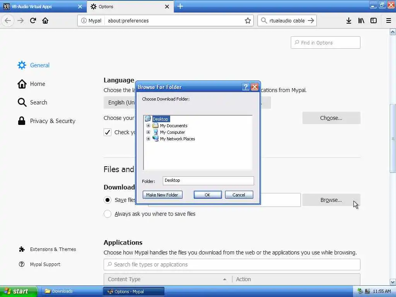Open the downloads arrow in toolbar

point(349,20)
